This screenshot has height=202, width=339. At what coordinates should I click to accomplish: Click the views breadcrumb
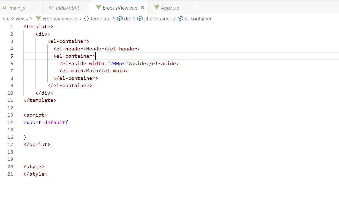pos(22,19)
